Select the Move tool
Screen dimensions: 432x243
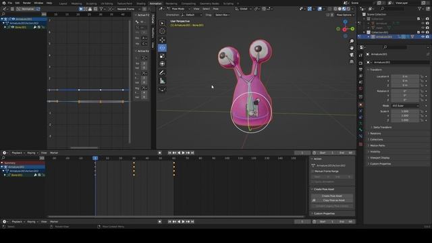point(162,40)
